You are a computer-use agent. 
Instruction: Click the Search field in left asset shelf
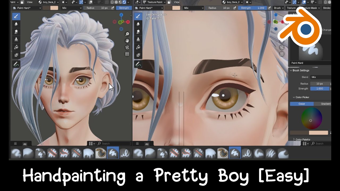[113, 144]
